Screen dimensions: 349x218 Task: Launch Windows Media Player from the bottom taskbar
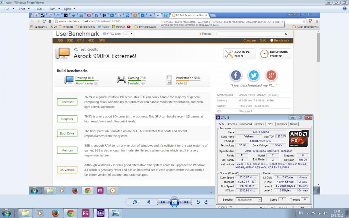pos(40,213)
